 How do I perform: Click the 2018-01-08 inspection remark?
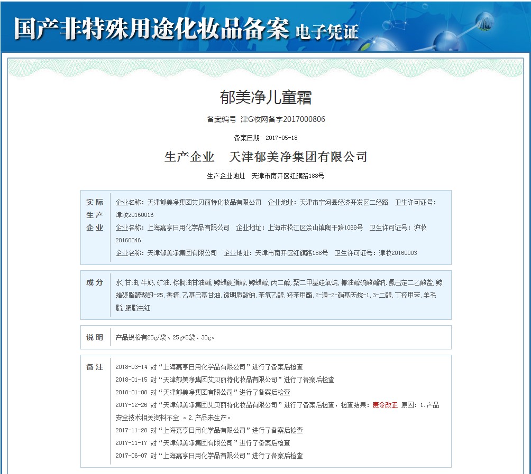[203, 393]
